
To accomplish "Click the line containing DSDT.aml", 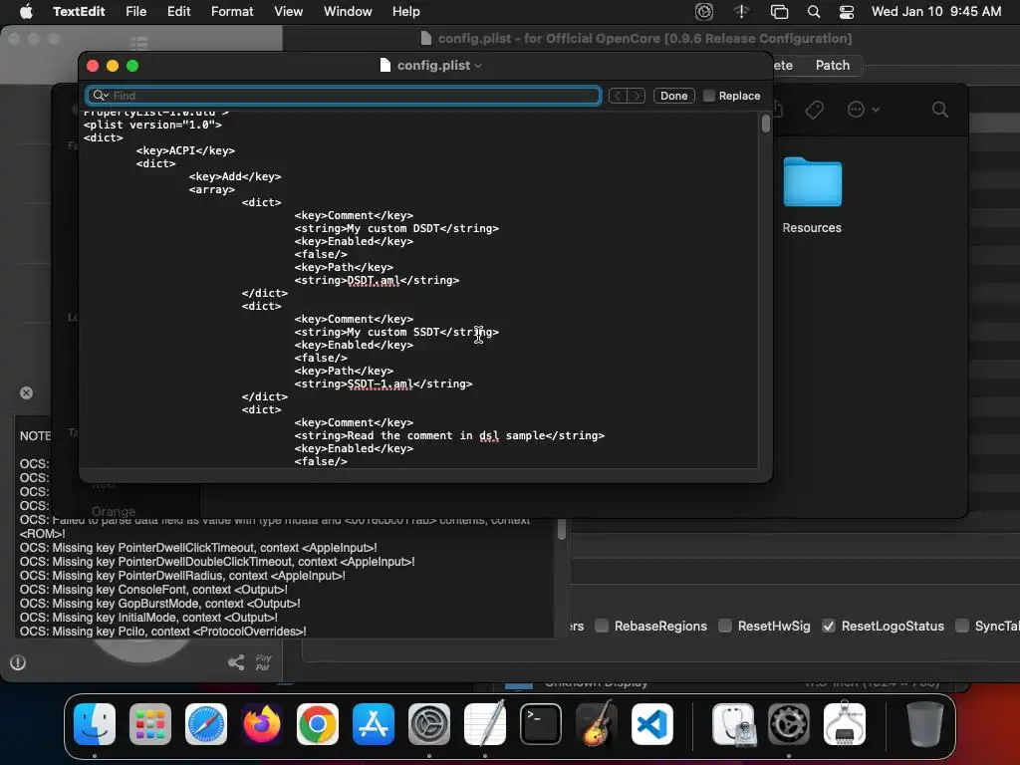I will (x=377, y=280).
